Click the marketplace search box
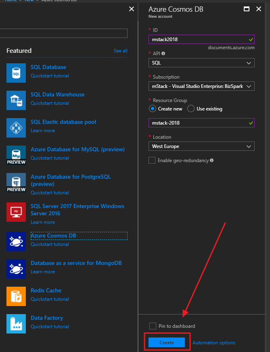 [64, 33]
